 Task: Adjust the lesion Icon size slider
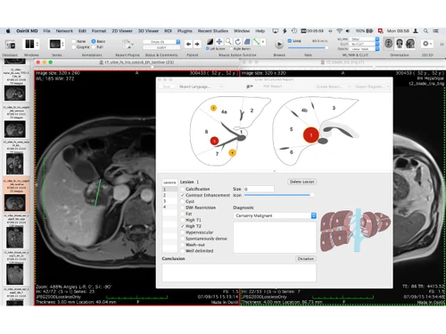click(x=278, y=195)
